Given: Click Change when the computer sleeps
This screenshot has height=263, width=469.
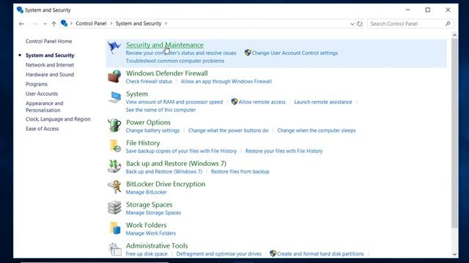Looking at the screenshot, I should (316, 130).
